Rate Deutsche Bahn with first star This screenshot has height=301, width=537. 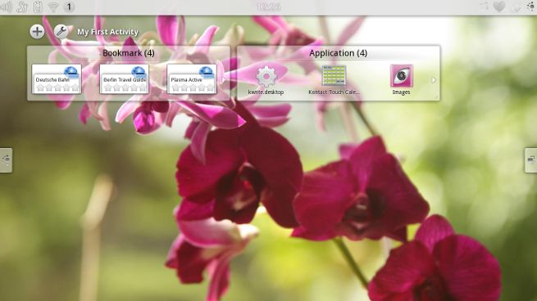click(40, 88)
